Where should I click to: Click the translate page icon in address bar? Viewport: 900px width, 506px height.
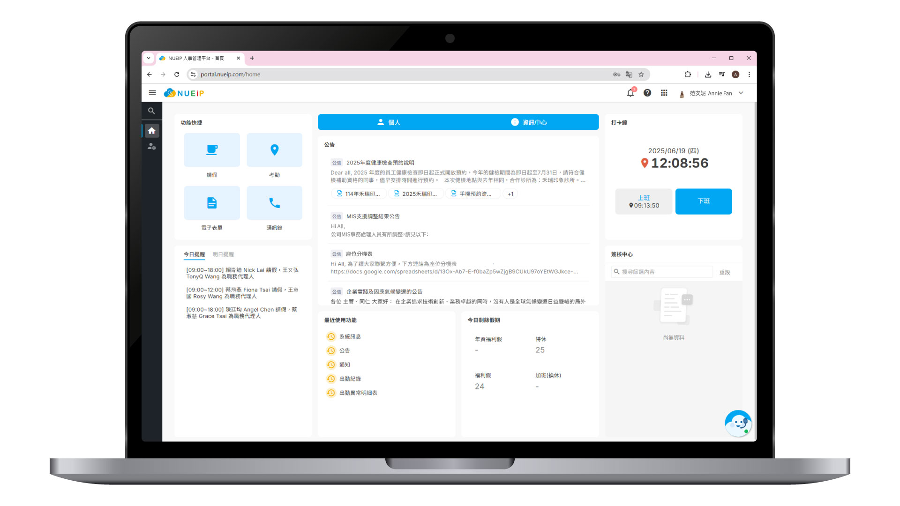pyautogui.click(x=629, y=74)
